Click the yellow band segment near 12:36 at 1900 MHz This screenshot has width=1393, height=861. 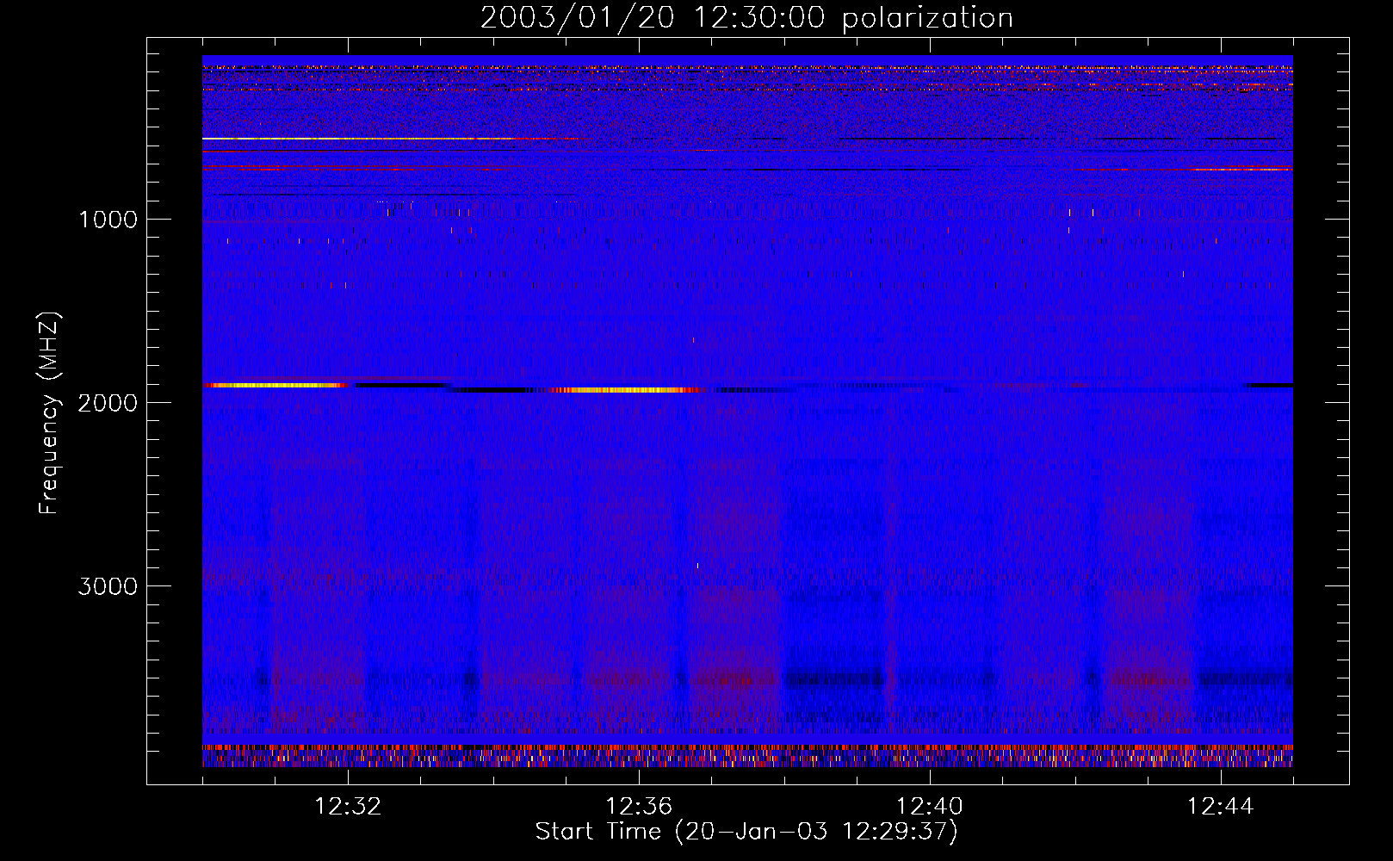[x=624, y=390]
